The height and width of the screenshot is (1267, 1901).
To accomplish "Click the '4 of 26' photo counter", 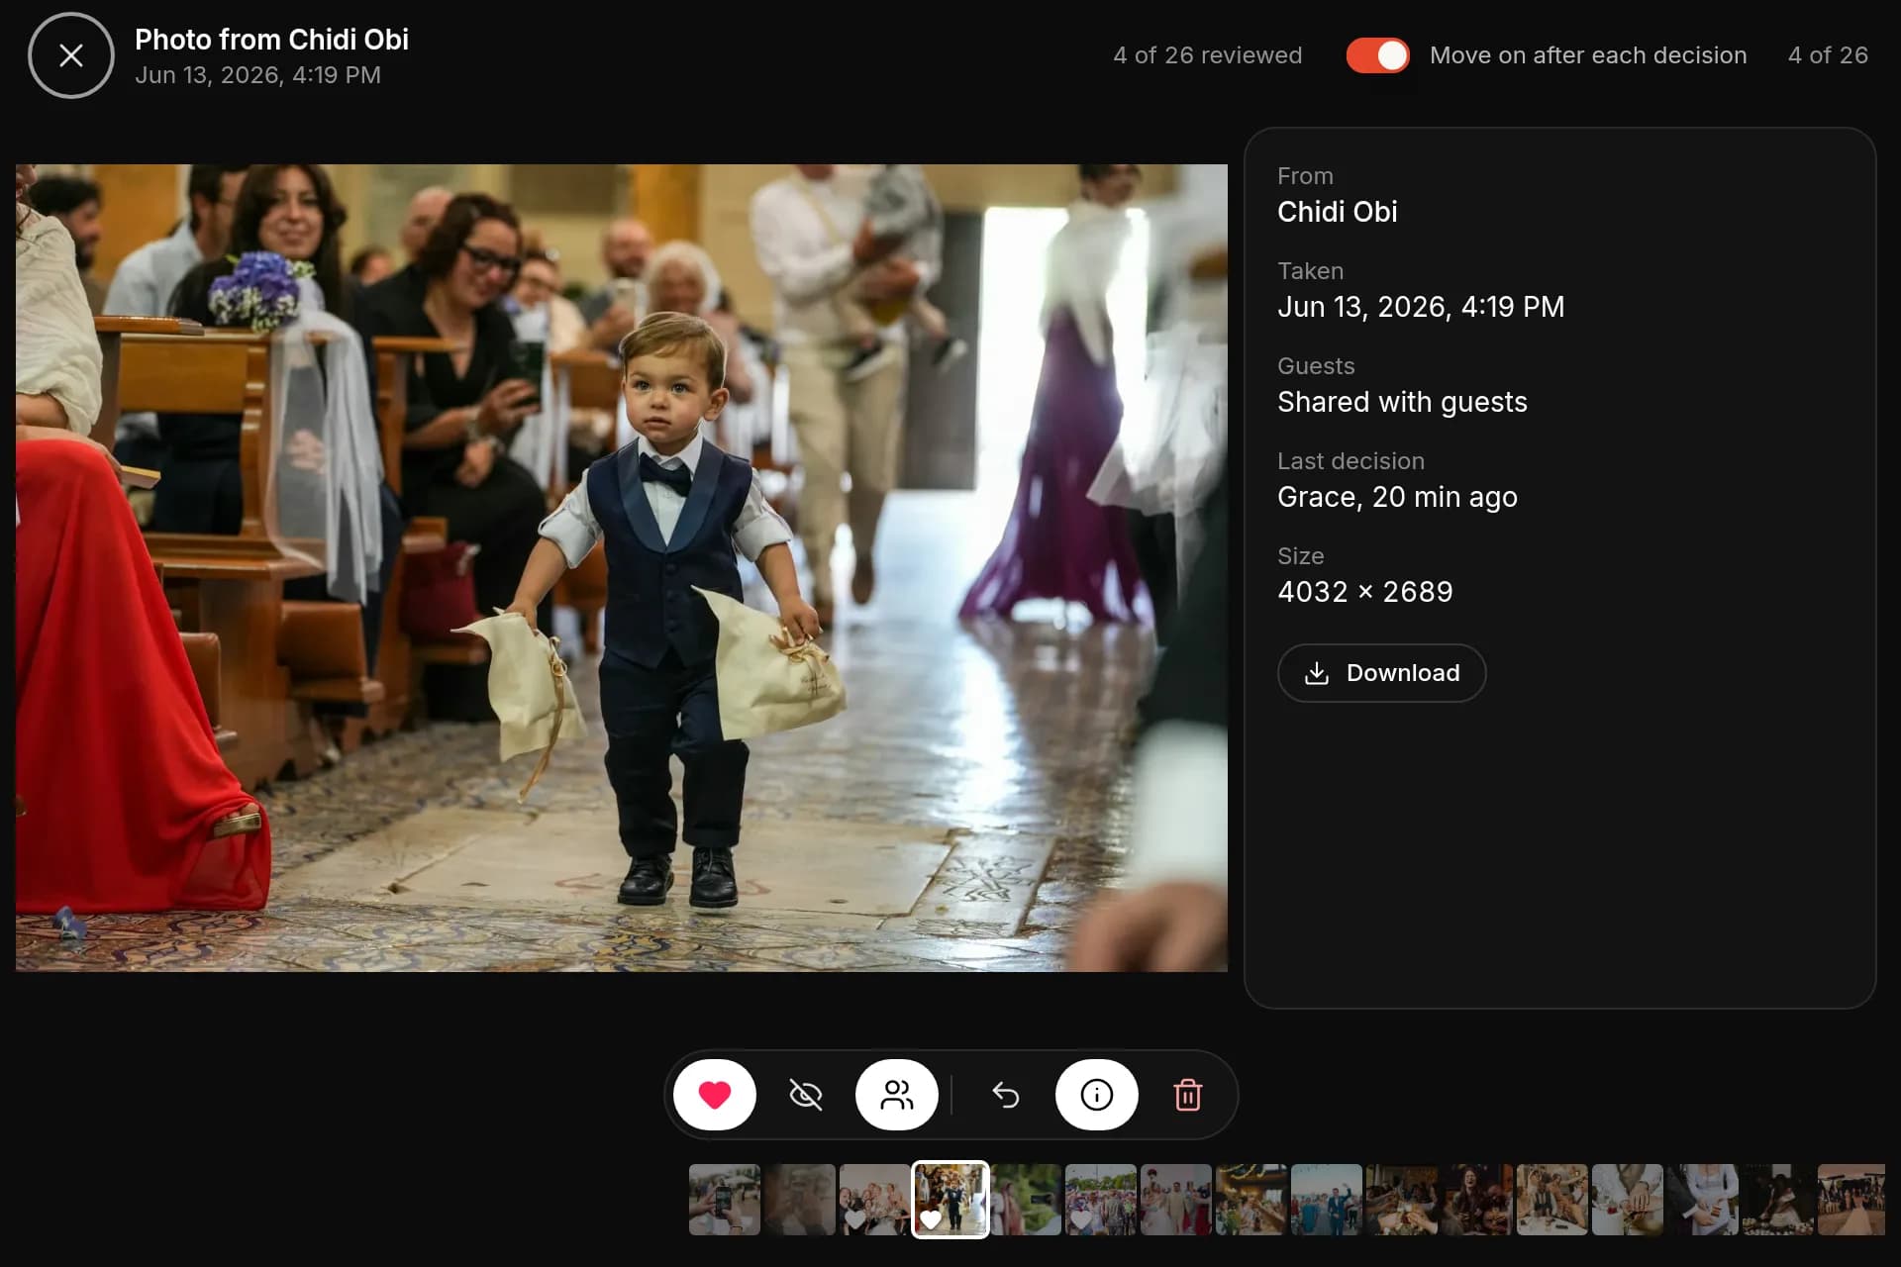I will (1828, 55).
